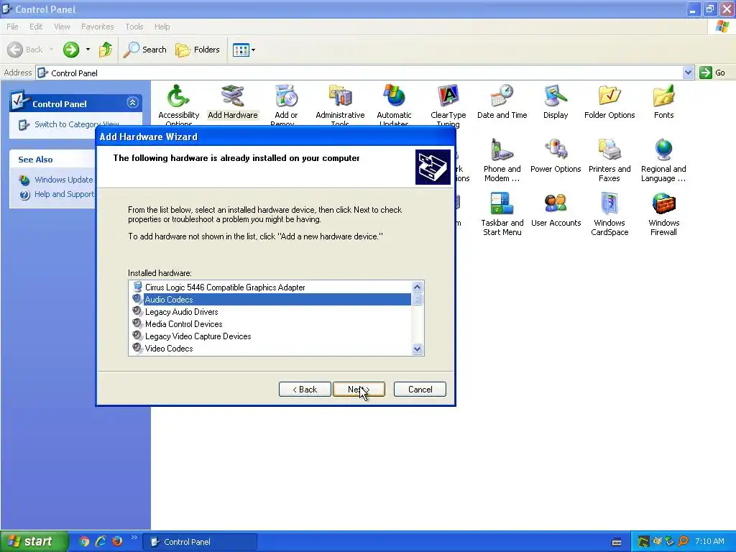
Task: Open Accessibility Options control panel icon
Action: (178, 105)
